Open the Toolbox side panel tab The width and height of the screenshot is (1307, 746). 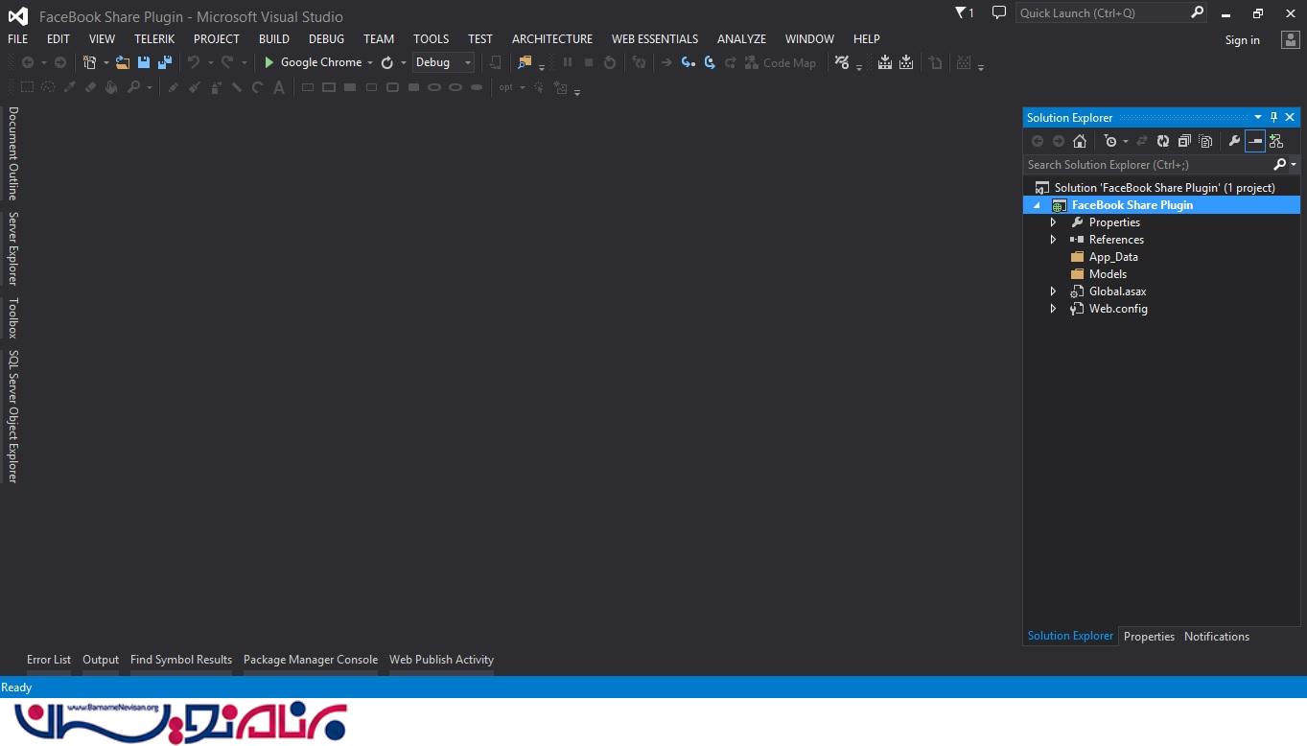[x=13, y=318]
